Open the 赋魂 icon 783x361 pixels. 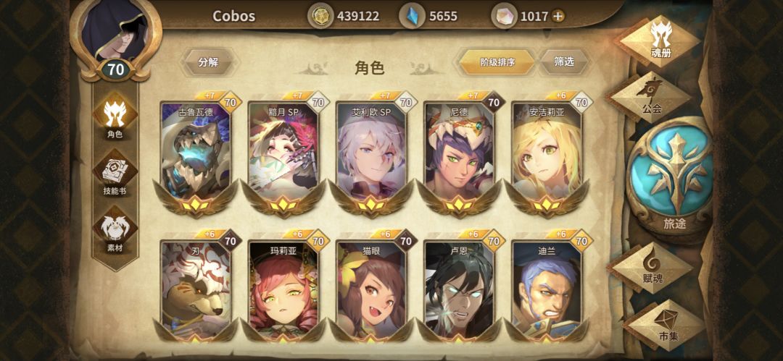[651, 267]
